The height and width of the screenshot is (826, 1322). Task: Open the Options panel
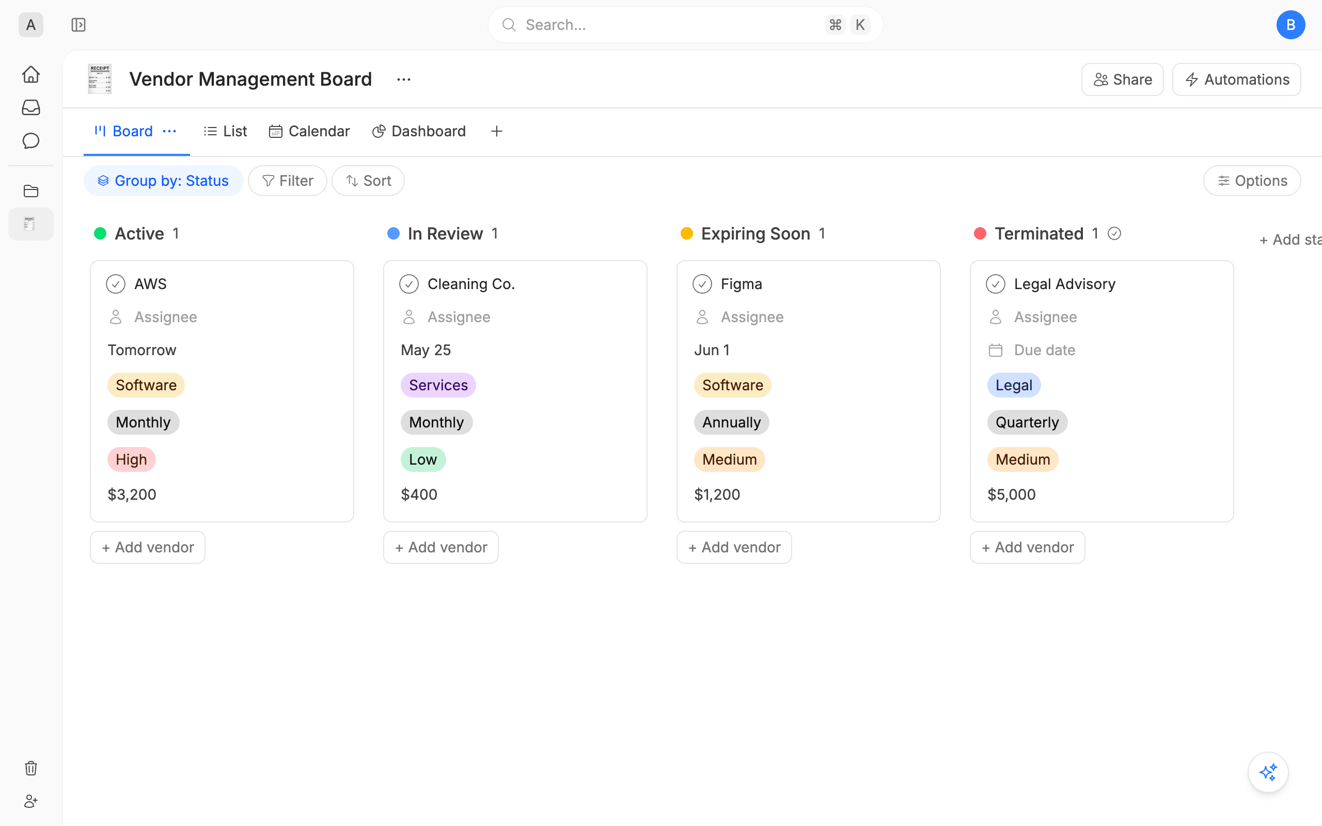[1252, 181]
